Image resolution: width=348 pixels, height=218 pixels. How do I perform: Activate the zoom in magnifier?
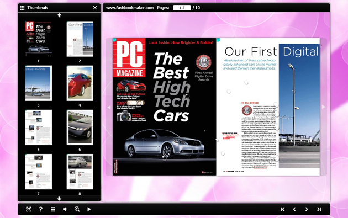pos(77,209)
